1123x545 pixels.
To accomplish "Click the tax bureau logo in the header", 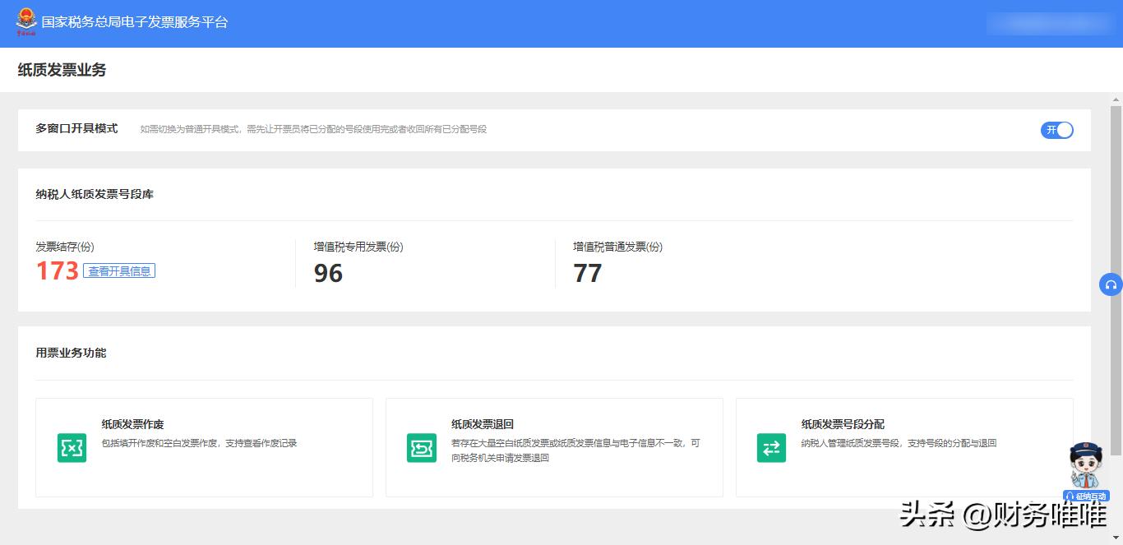I will point(25,22).
